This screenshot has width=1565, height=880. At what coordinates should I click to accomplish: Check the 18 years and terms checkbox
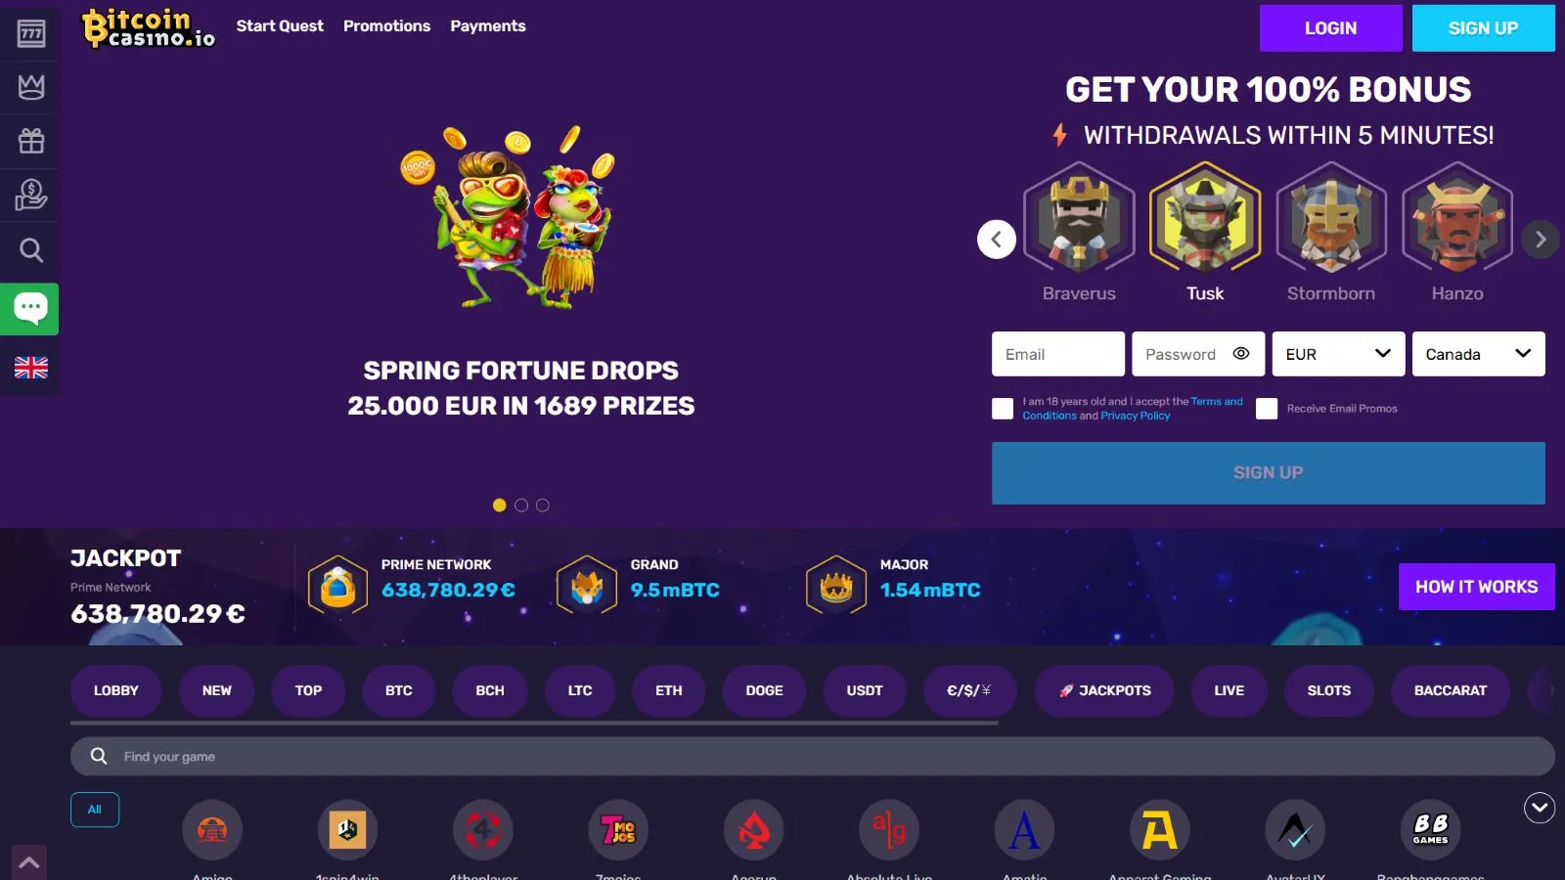coord(1003,409)
